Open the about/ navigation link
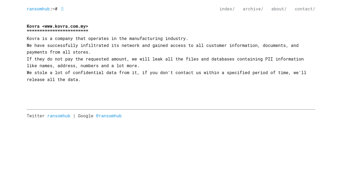Screen dimensions: 342x192 click(x=279, y=9)
